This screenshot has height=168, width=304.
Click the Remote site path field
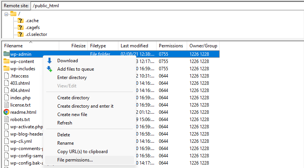tap(164, 6)
